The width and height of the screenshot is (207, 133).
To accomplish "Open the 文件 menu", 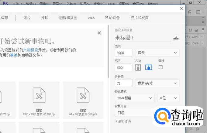I will pyautogui.click(x=17, y=4).
